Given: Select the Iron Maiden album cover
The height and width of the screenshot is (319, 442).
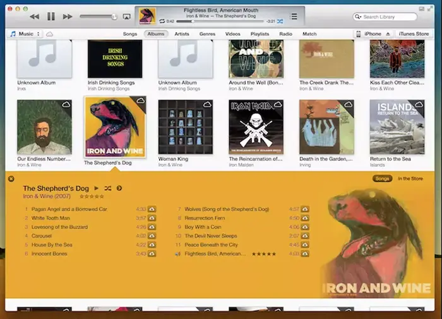Looking at the screenshot, I should (x=256, y=127).
